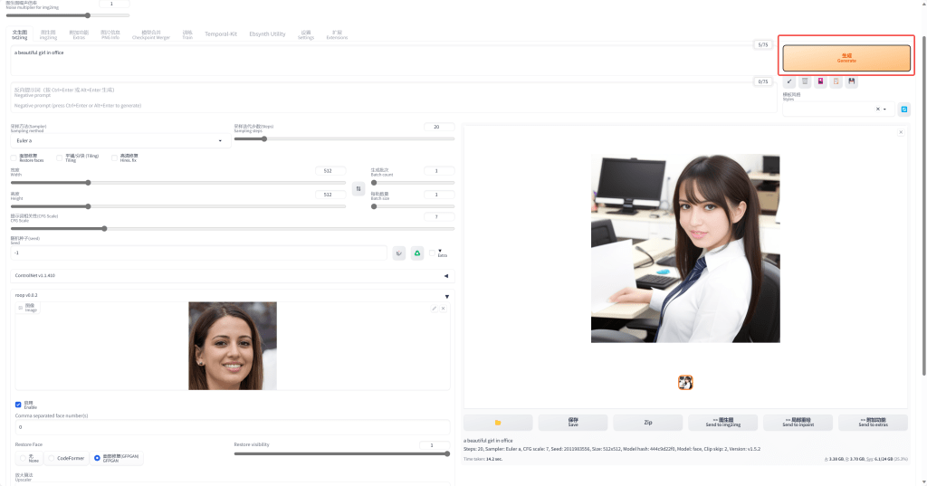The image size is (927, 486).
Task: Click the floppy disk save style icon
Action: coord(852,81)
